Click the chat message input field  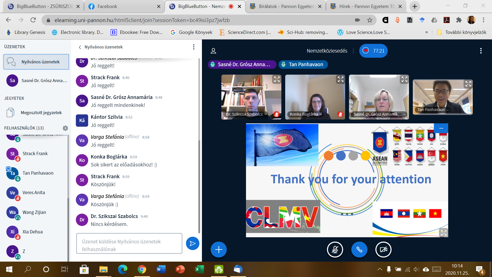[129, 243]
